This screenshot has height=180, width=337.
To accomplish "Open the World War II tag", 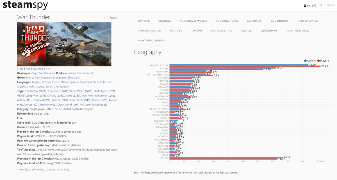I will pyautogui.click(x=77, y=91).
